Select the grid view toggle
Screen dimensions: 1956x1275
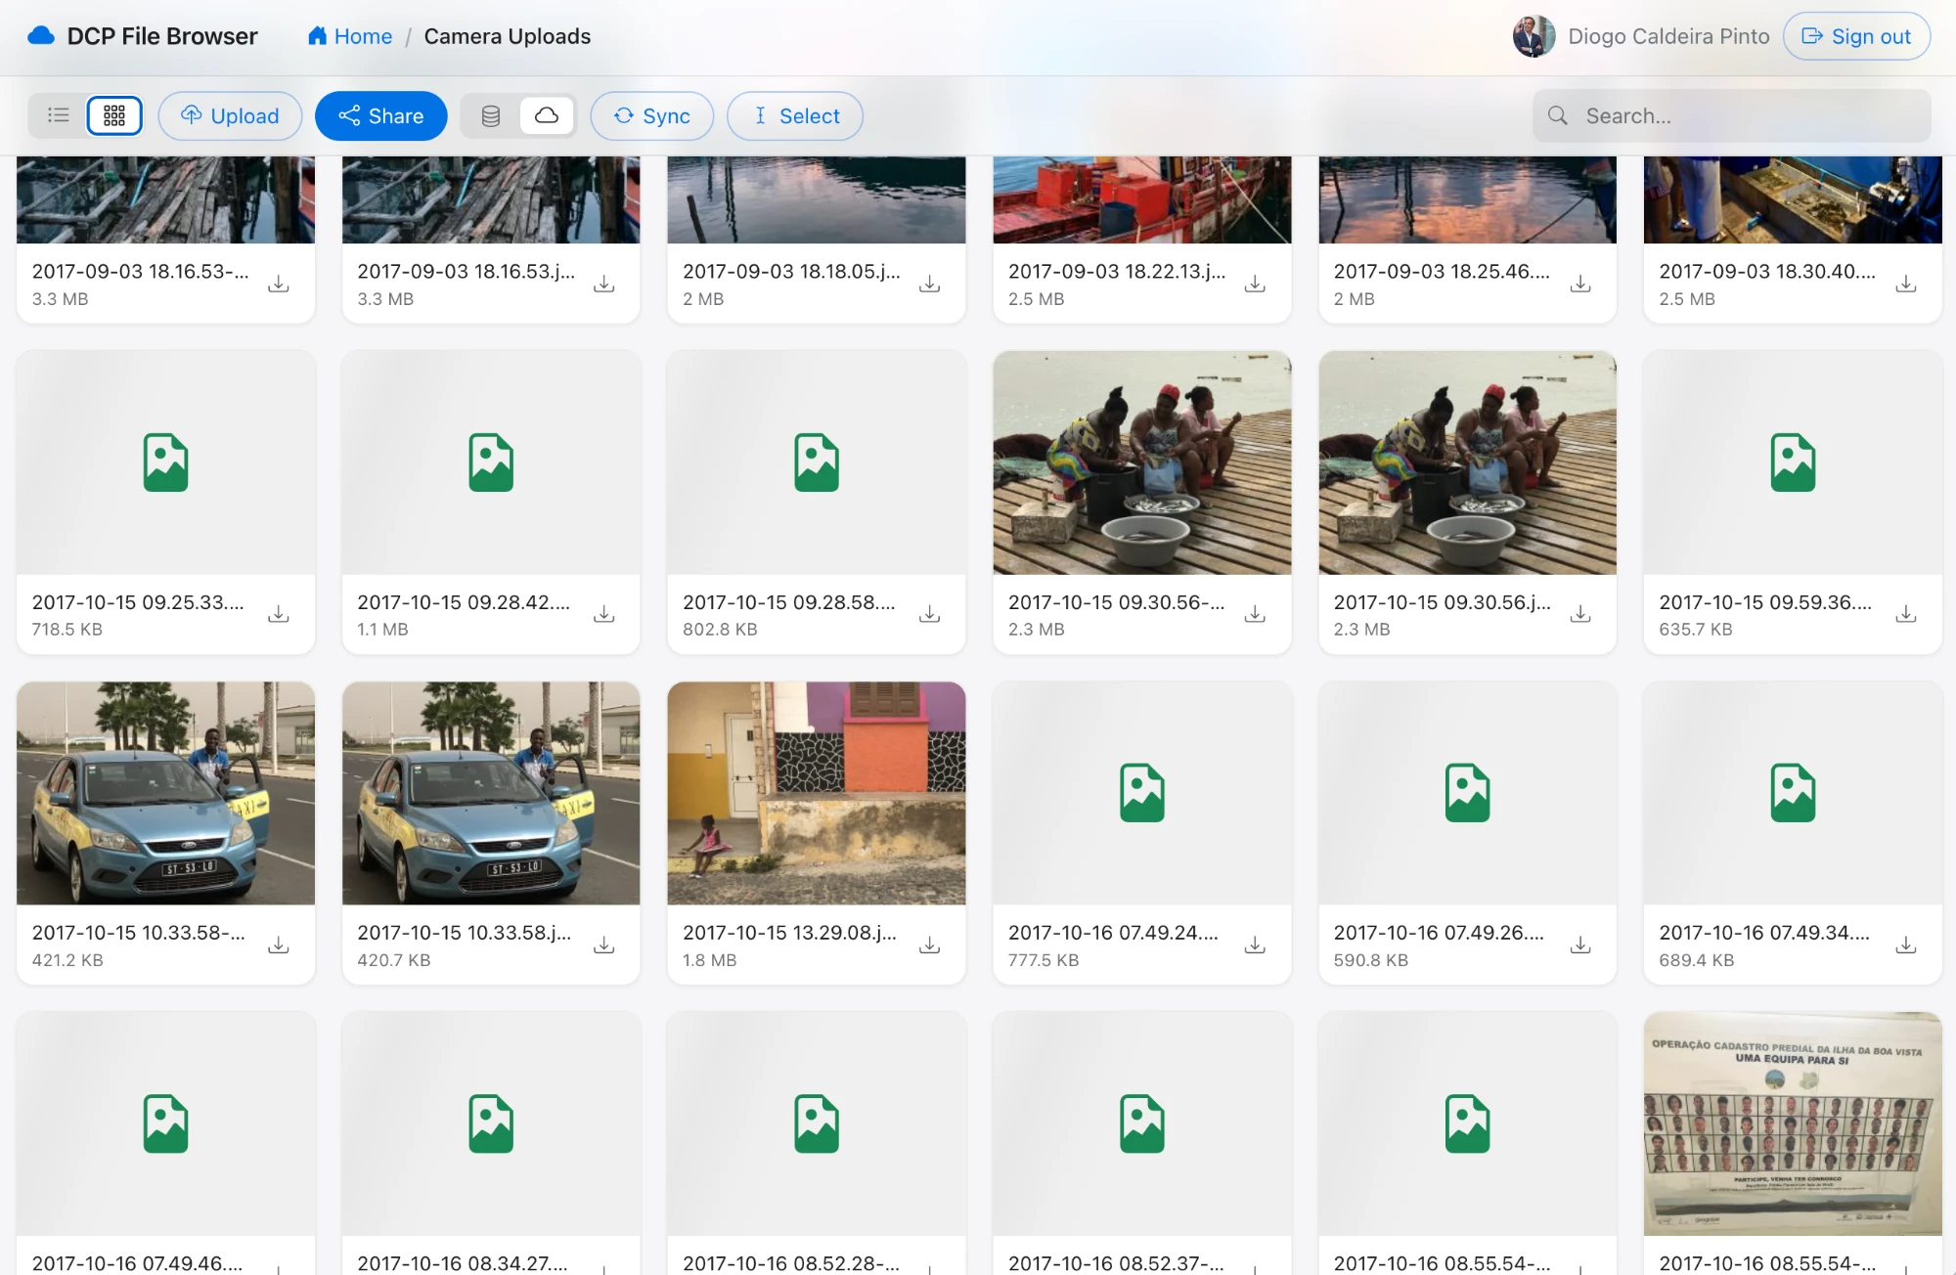(114, 115)
